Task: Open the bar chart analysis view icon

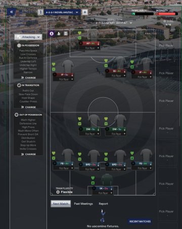Action: pos(59,33)
